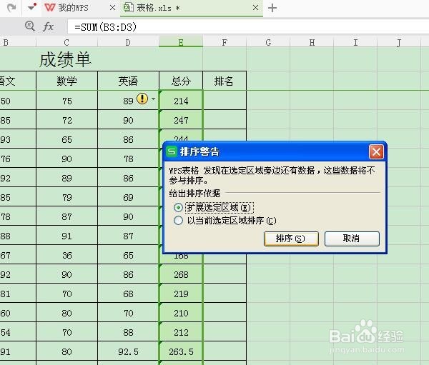This screenshot has width=429, height=365.
Task: Select column D header
Action: coord(128,42)
